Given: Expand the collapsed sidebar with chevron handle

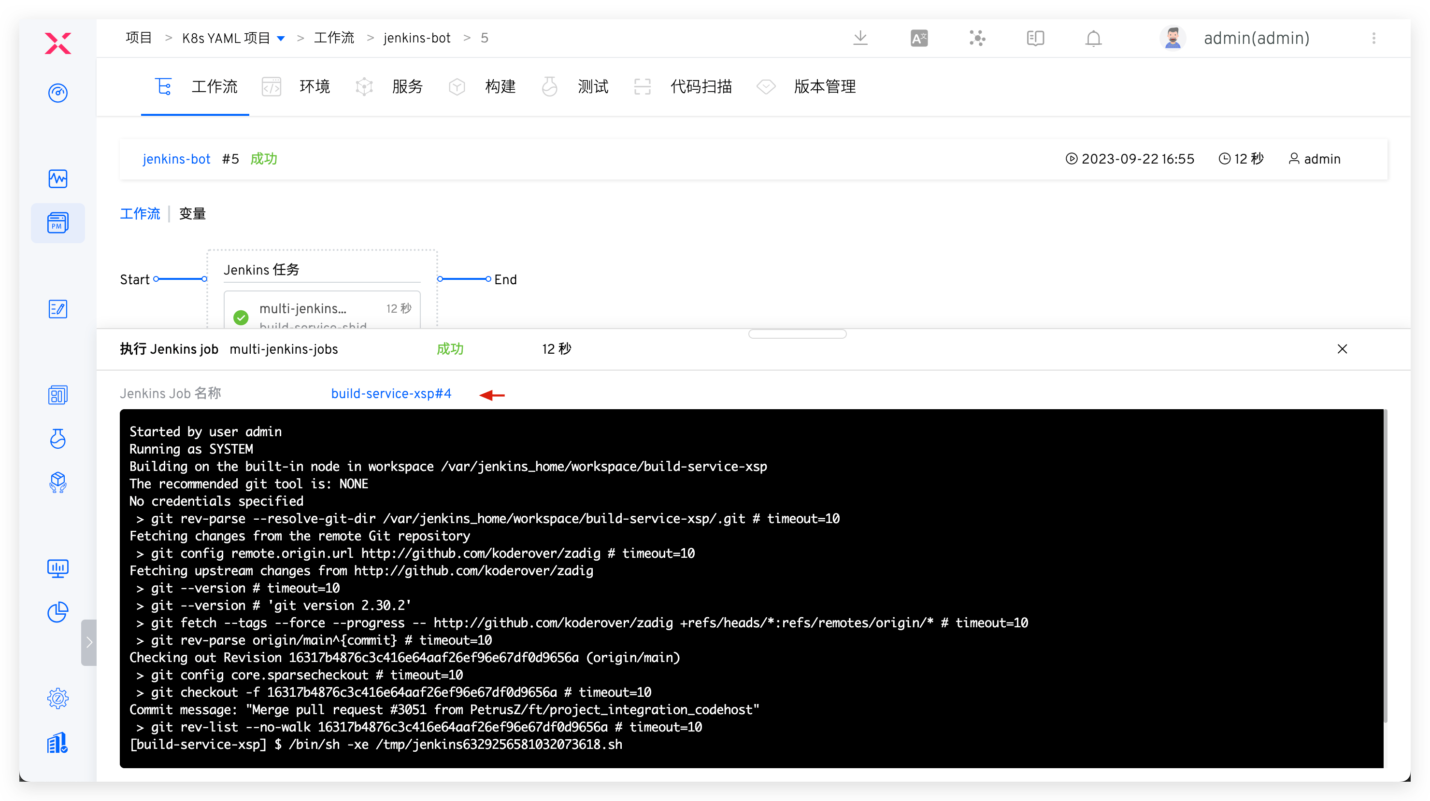Looking at the screenshot, I should point(89,642).
